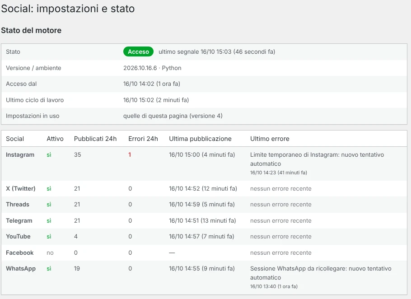Click the green "Acceso" status badge

[x=138, y=51]
